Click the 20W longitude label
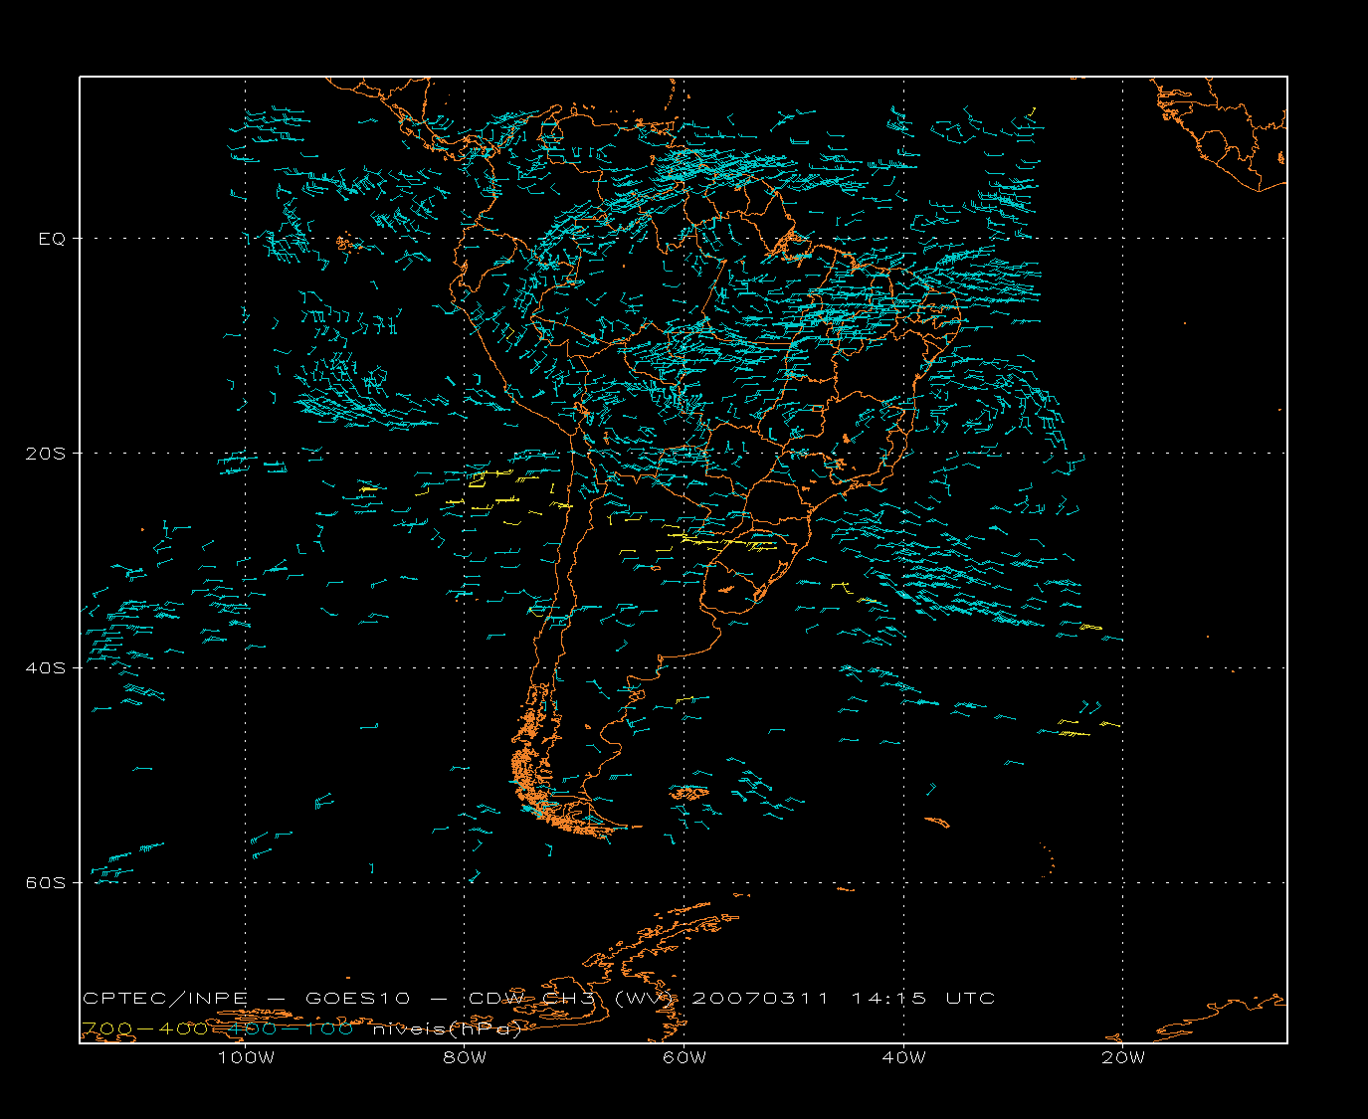 [1123, 1057]
